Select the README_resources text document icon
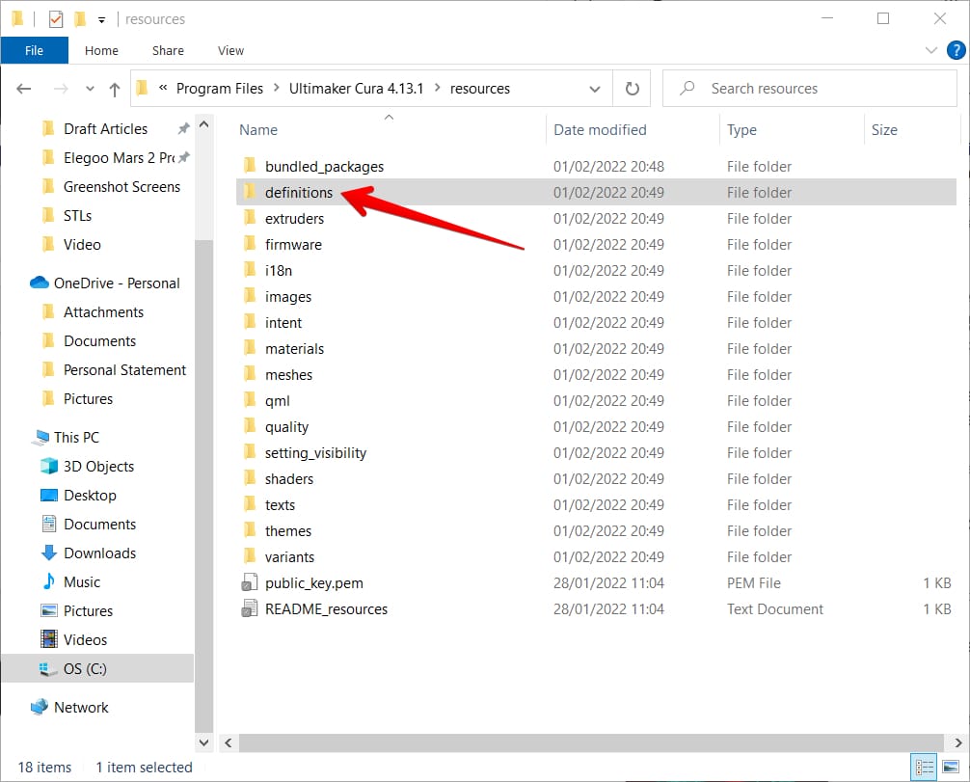This screenshot has width=970, height=782. pyautogui.click(x=250, y=609)
